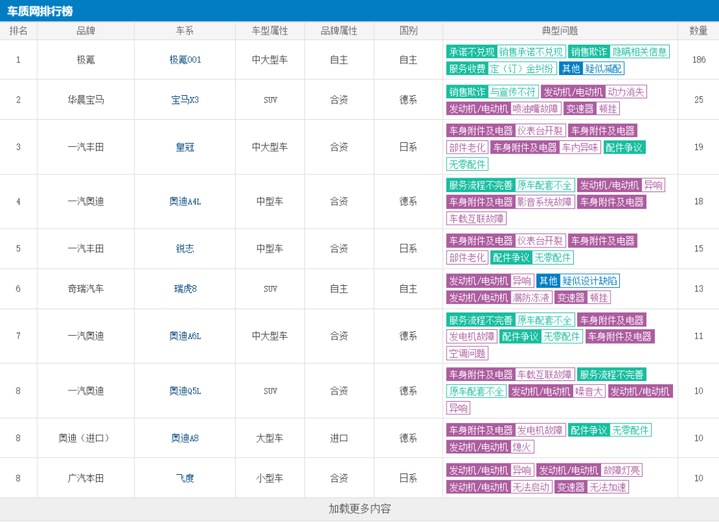Click the 进口 brand attribute cell
The height and width of the screenshot is (522, 719).
click(x=339, y=438)
